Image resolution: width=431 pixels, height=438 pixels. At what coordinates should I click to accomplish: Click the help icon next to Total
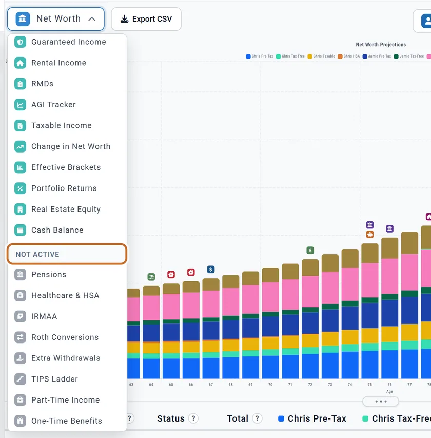click(257, 418)
